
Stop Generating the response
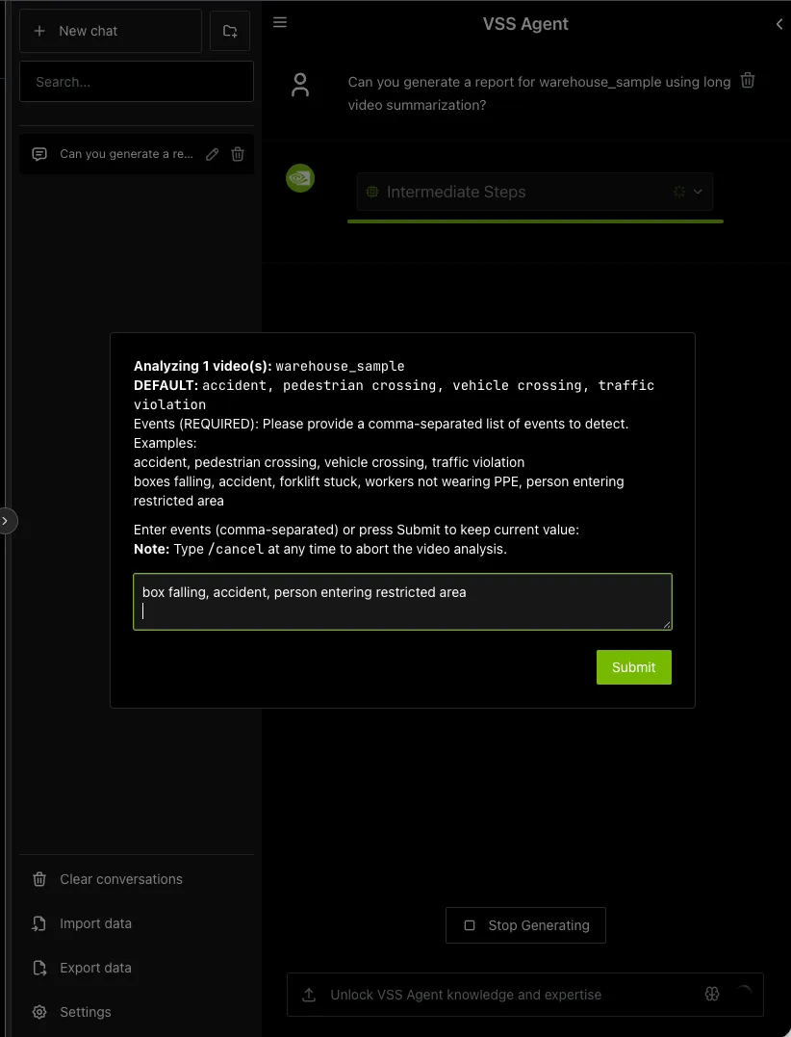(526, 925)
